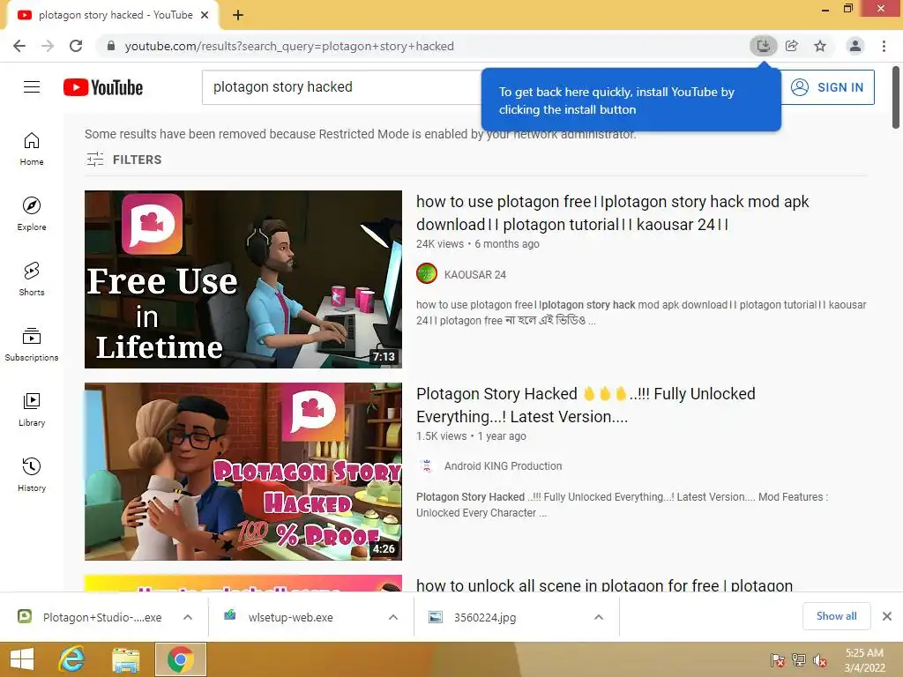Open the YouTube hamburger guide menu

click(x=32, y=87)
